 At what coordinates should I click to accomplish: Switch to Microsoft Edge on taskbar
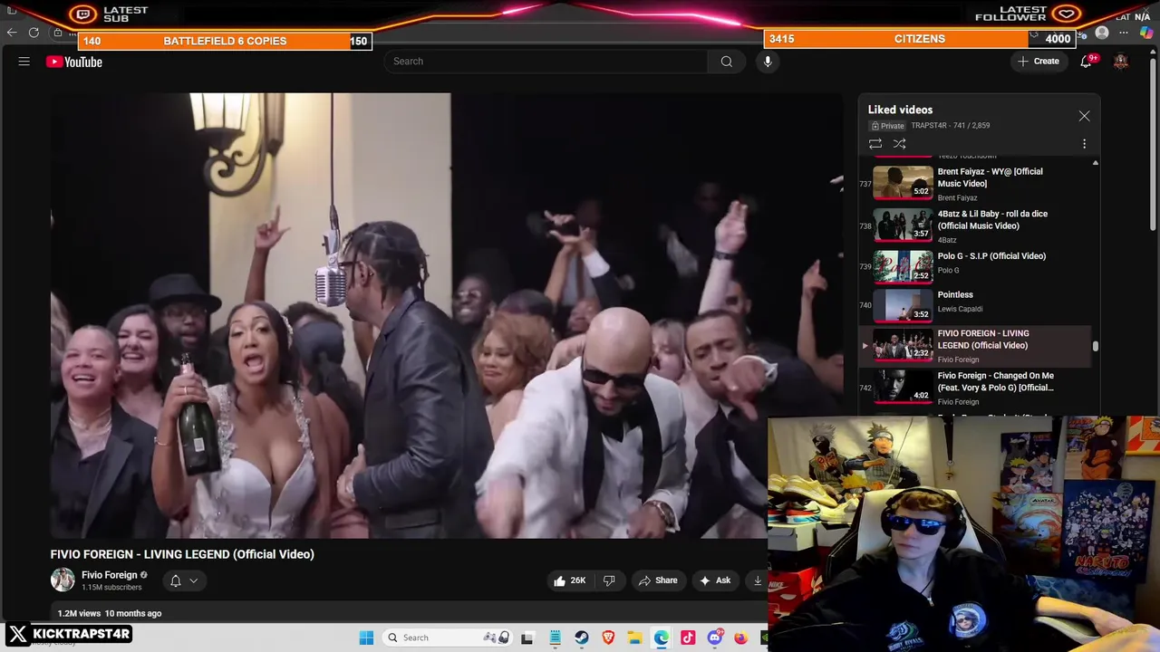[x=662, y=638]
